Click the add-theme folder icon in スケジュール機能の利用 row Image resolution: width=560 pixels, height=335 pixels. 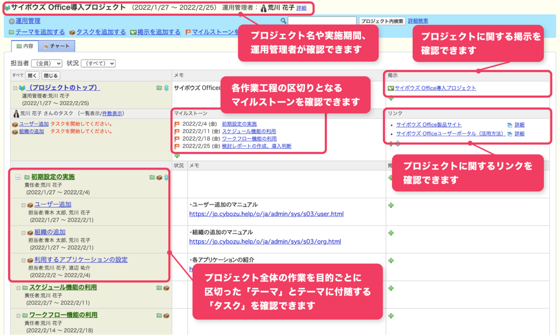(x=159, y=288)
